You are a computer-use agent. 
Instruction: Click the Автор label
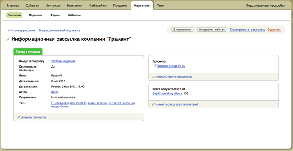pos(23,92)
